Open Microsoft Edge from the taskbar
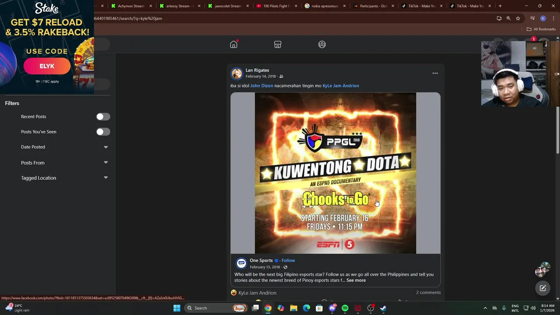The height and width of the screenshot is (315, 560). coord(306,308)
